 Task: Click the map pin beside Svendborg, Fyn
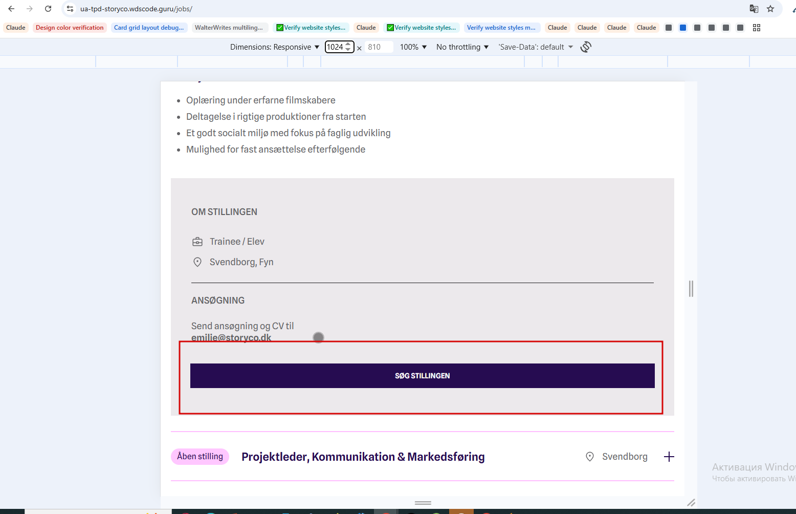(x=197, y=262)
